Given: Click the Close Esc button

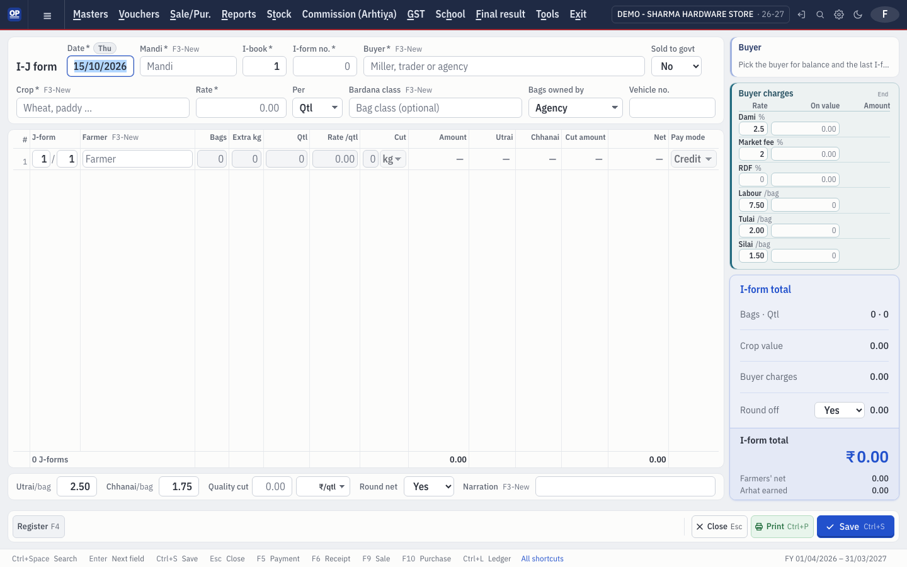Looking at the screenshot, I should click(719, 527).
